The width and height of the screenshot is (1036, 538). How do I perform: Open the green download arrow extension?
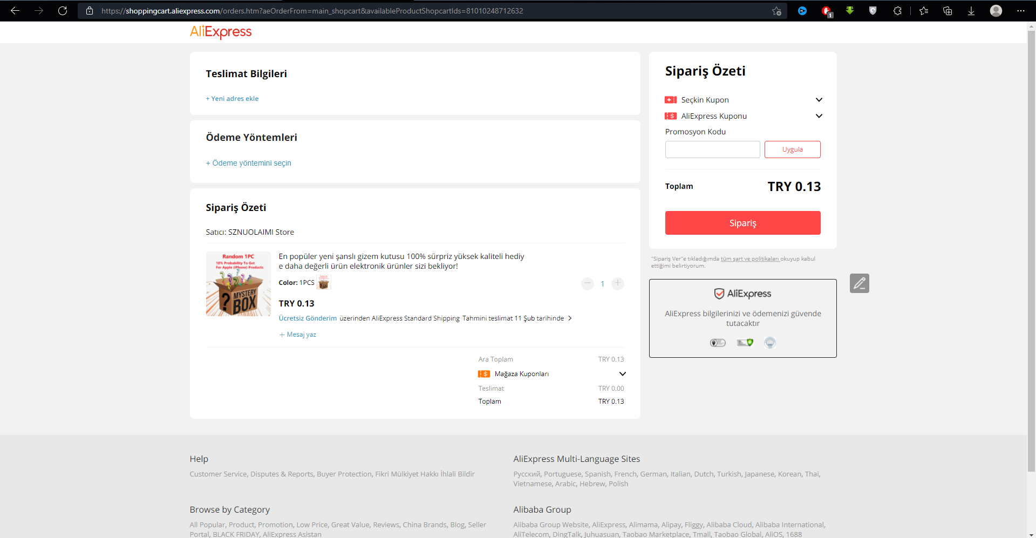pos(850,11)
